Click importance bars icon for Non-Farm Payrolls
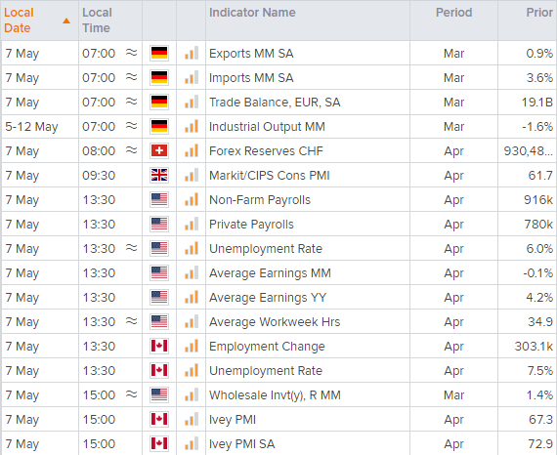 [192, 200]
